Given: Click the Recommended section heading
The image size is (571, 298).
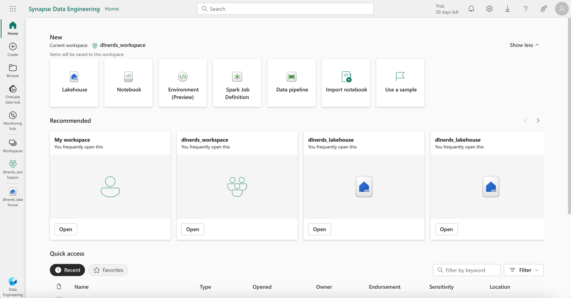Looking at the screenshot, I should coord(70,121).
